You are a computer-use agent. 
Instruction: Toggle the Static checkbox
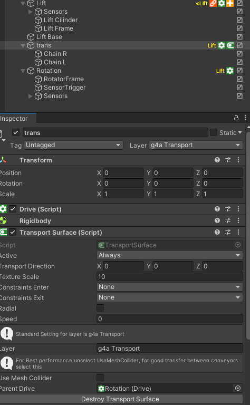(214, 132)
